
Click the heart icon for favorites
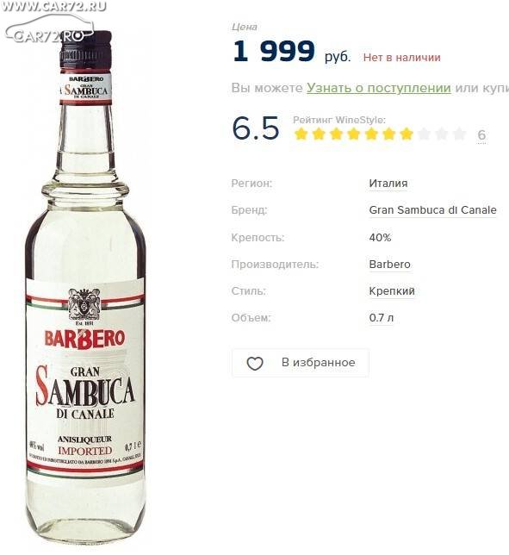pos(255,363)
